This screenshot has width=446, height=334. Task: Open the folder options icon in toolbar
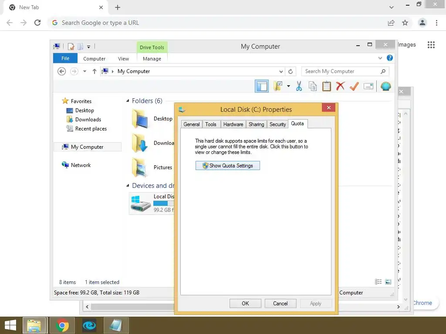pyautogui.click(x=278, y=86)
